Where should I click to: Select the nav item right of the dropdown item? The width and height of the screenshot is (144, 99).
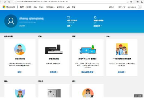tap(61, 7)
